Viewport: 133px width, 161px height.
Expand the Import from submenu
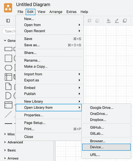coord(49,74)
